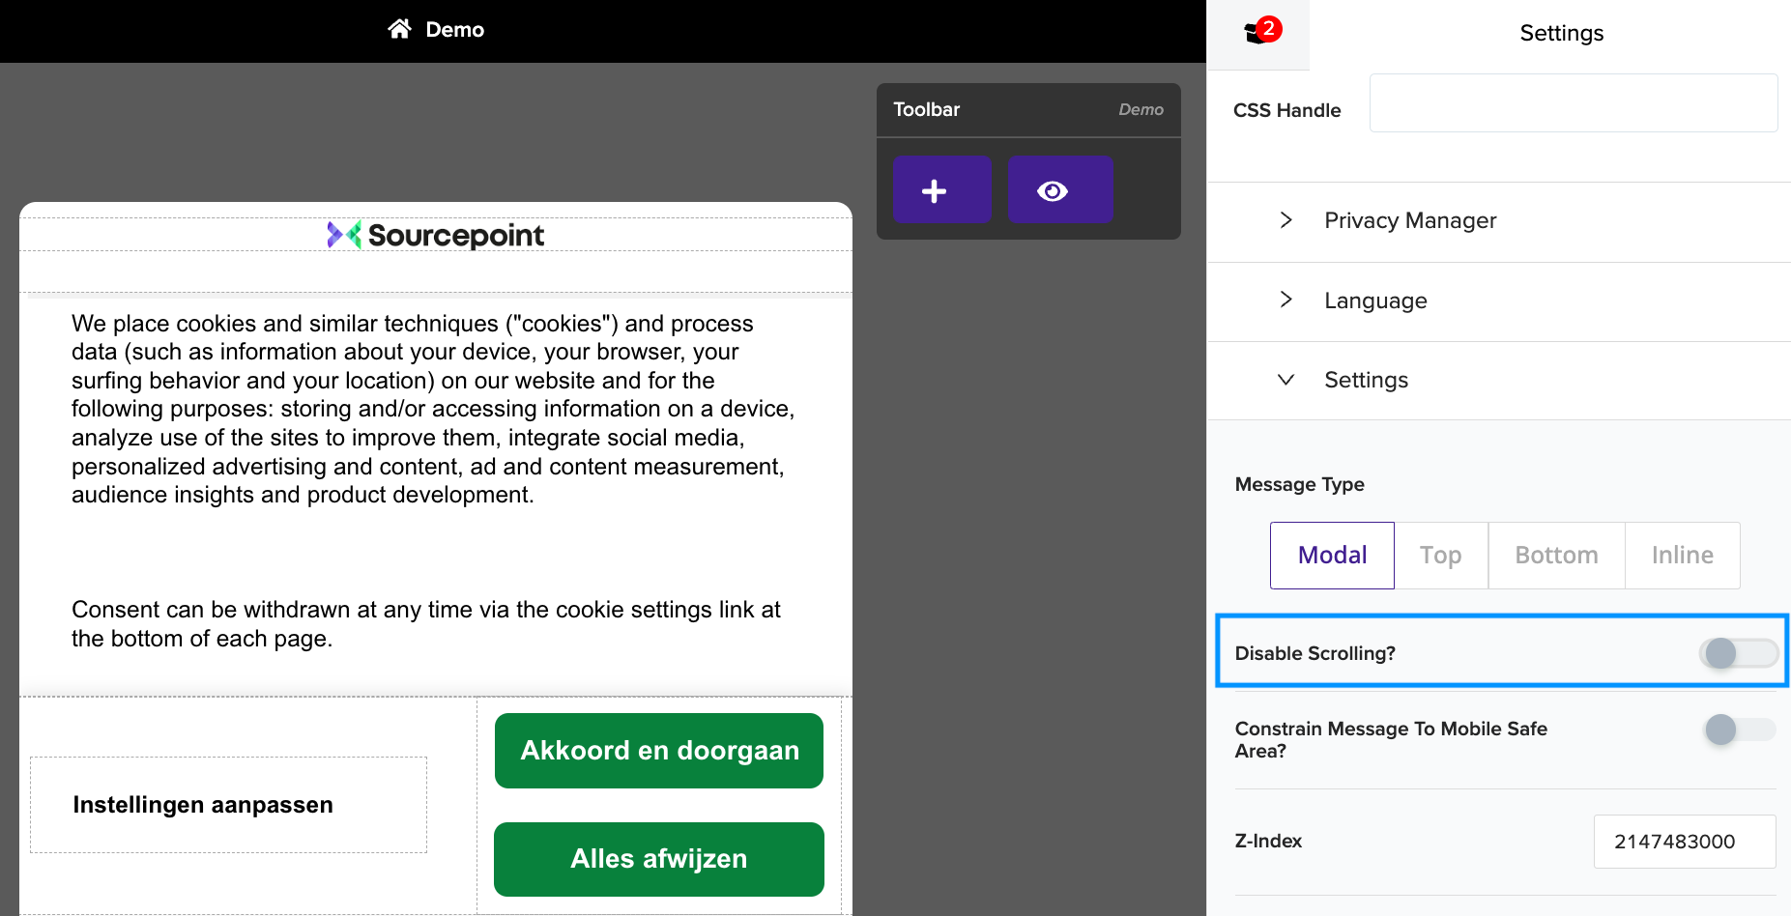
Task: Click the Alles afwijzen button
Action: [658, 858]
